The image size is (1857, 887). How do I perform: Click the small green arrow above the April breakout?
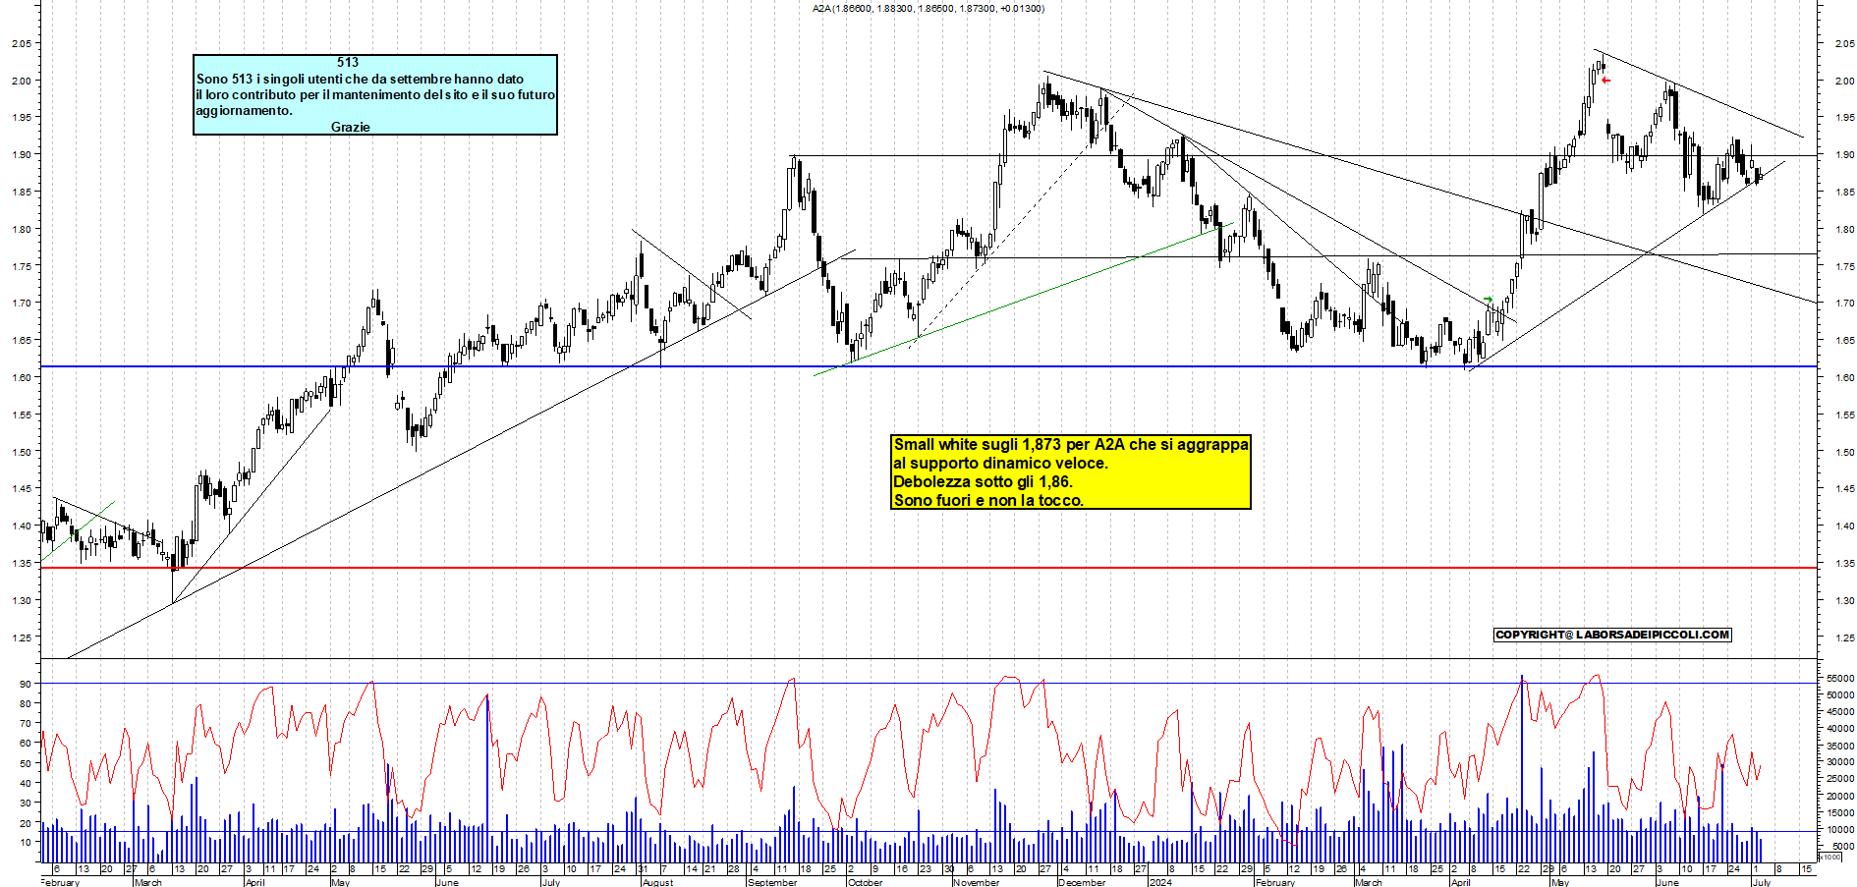(x=1489, y=299)
